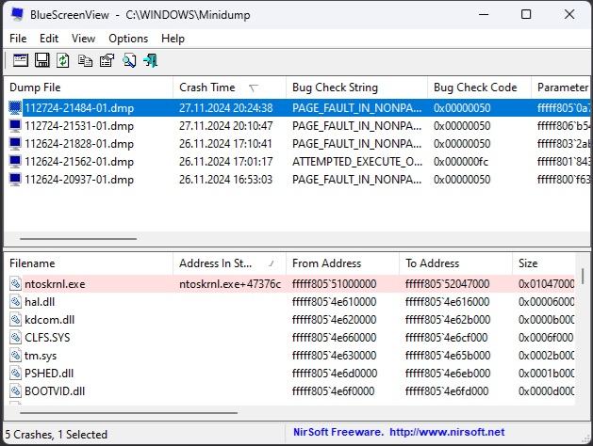Click the Copy Selected Items icon
Image resolution: width=593 pixels, height=446 pixels.
pyautogui.click(x=85, y=60)
